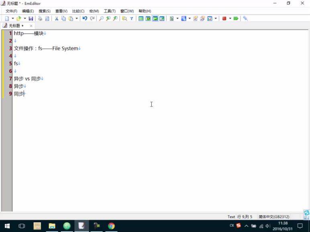The height and width of the screenshot is (232, 310).
Task: Click the '行 9,列 5' position indicator
Action: (x=245, y=217)
